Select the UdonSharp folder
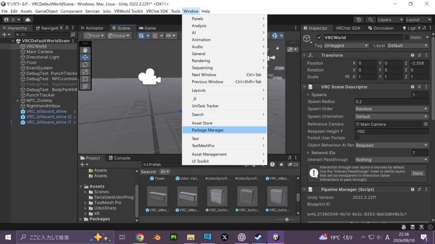Image resolution: width=435 pixels, height=244 pixels. click(x=105, y=208)
